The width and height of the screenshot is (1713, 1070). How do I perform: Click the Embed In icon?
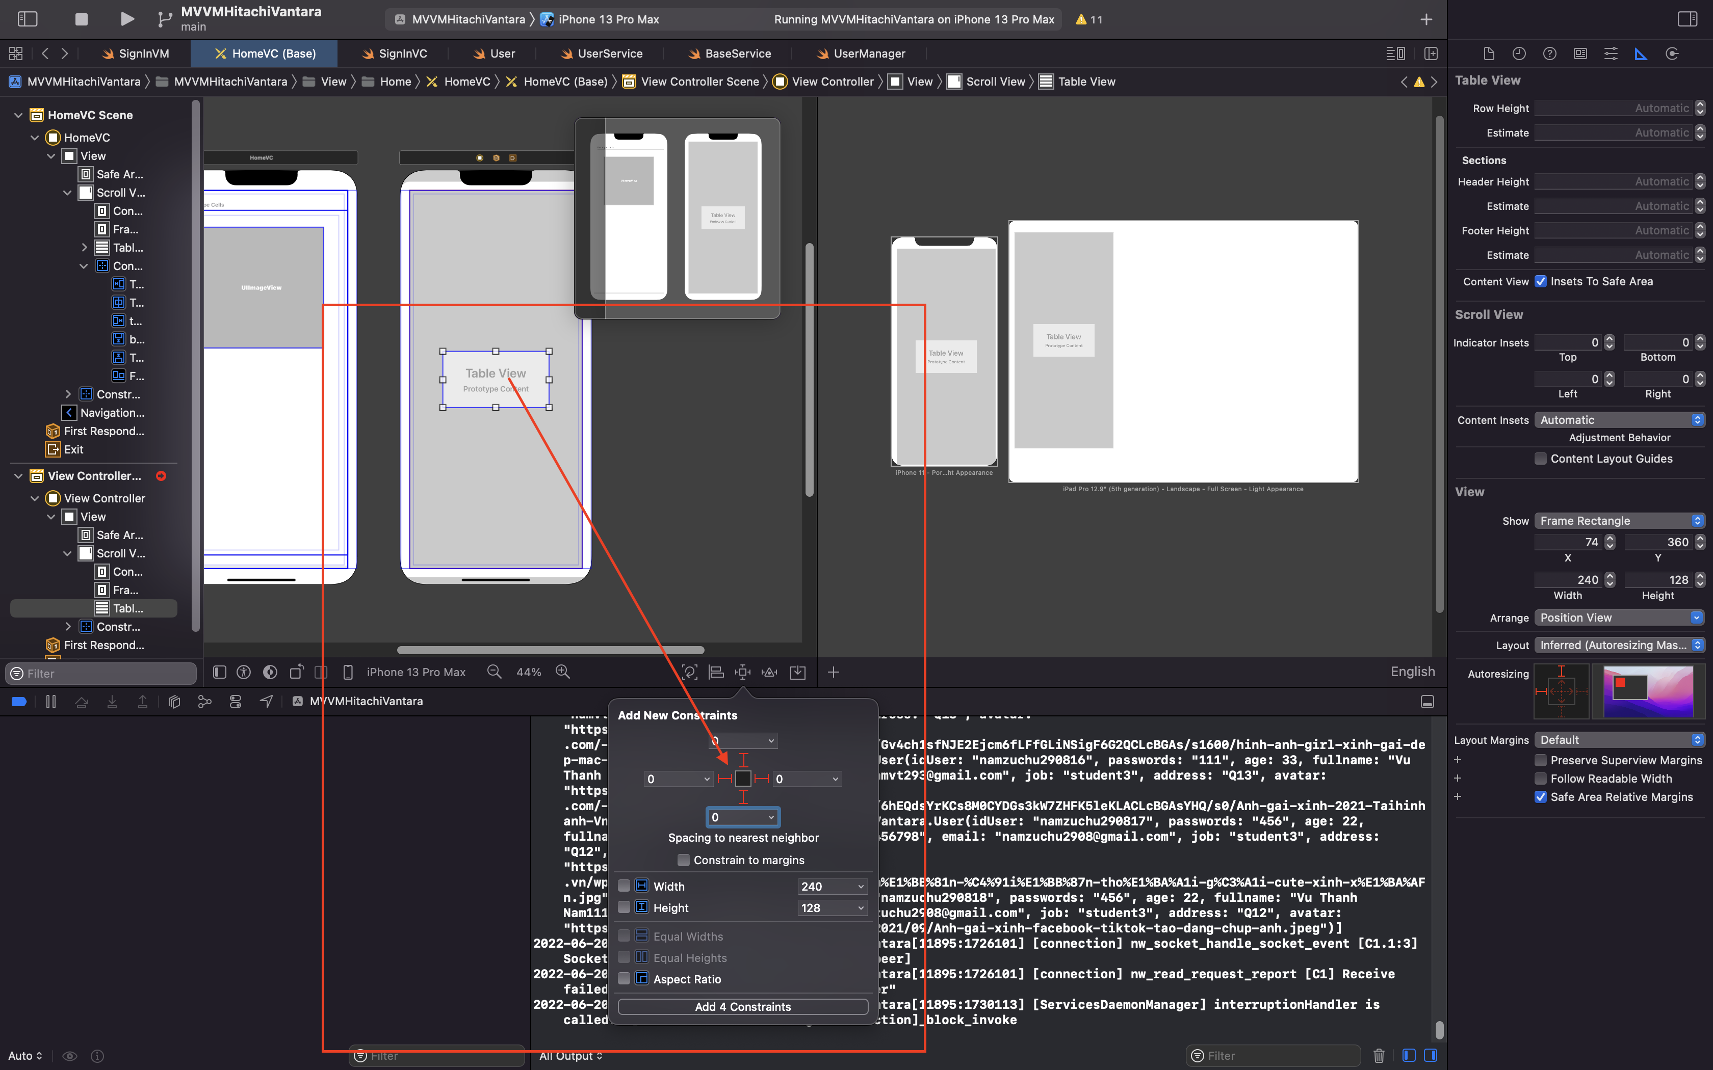pos(798,672)
